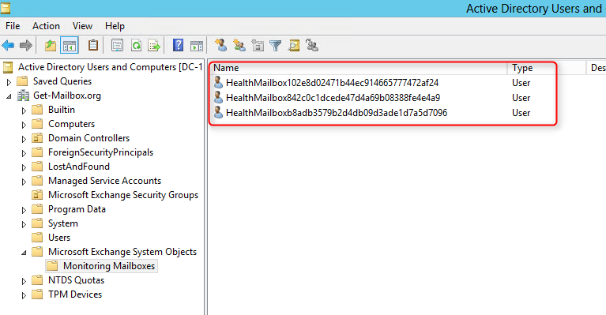Click user icon of HealthMailbox842c0c row
The height and width of the screenshot is (315, 606).
tap(218, 97)
